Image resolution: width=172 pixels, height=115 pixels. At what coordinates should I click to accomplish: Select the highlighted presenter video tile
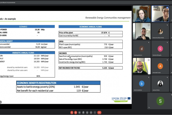click(x=160, y=14)
